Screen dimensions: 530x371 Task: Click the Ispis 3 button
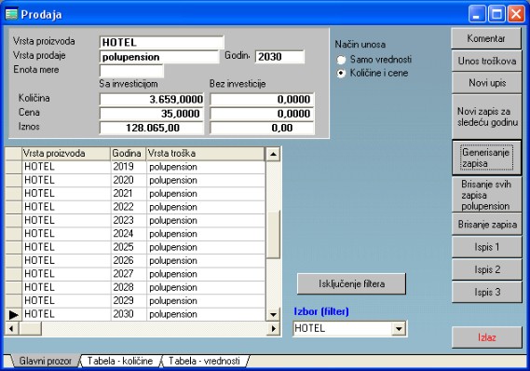click(487, 292)
